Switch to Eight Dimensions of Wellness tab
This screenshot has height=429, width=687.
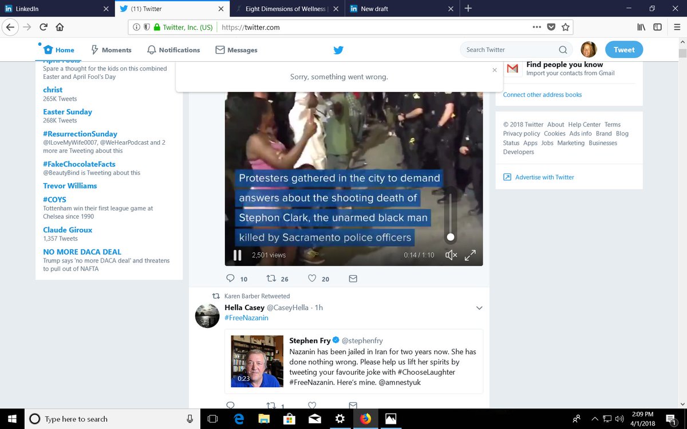[287, 9]
